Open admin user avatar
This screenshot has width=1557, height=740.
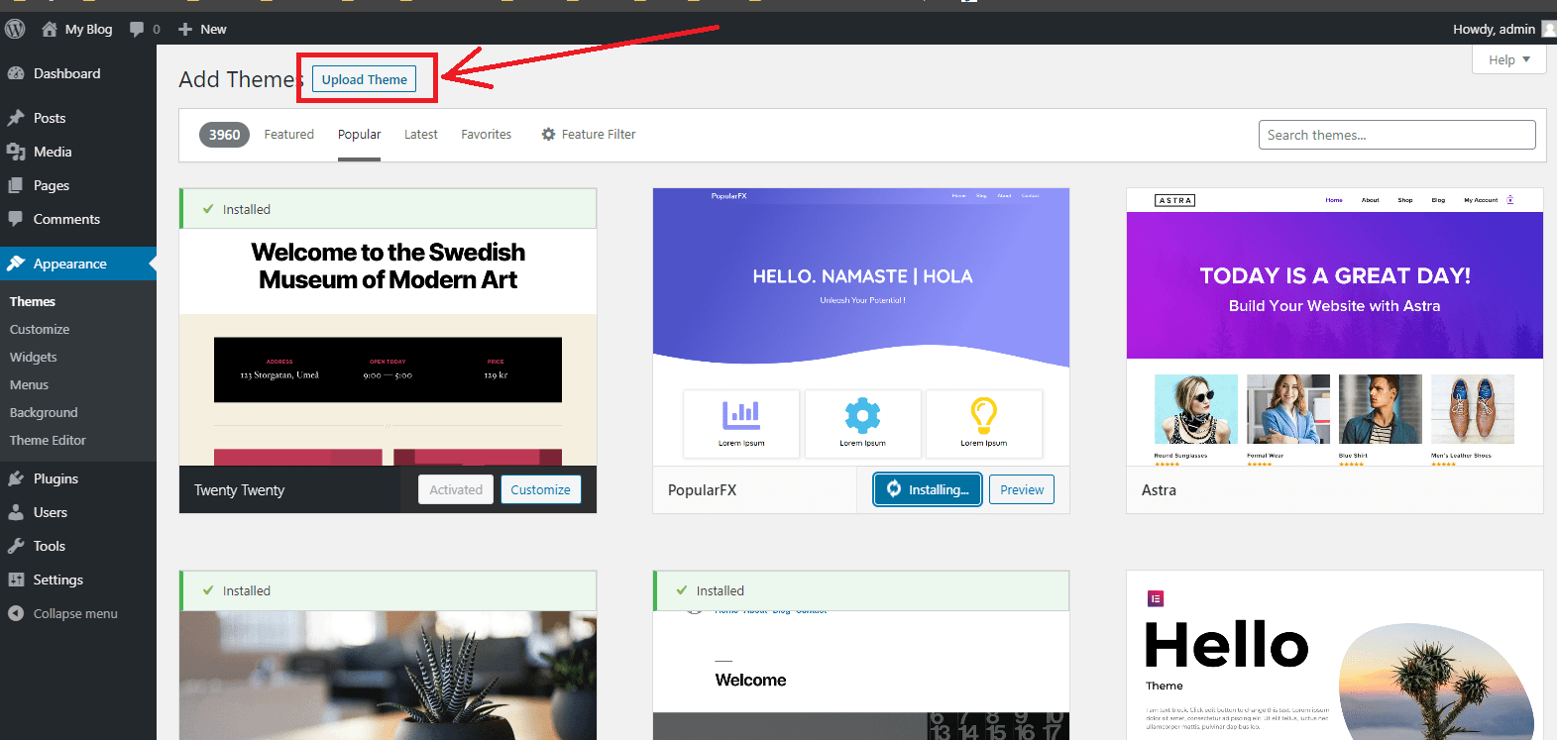click(1549, 29)
